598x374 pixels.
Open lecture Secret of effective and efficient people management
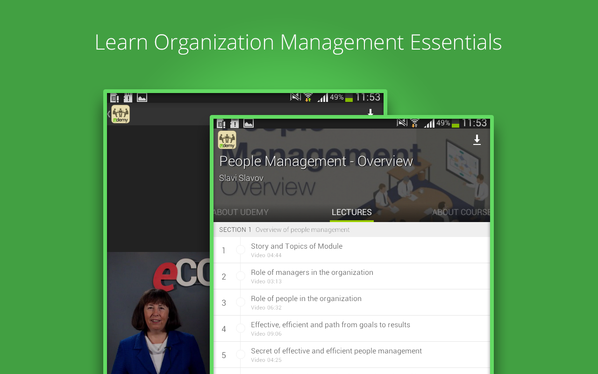[352, 355]
